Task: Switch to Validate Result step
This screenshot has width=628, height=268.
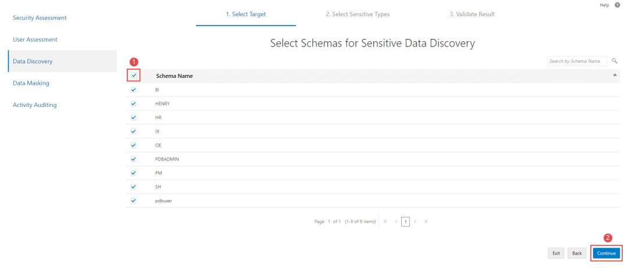Action: click(x=472, y=15)
